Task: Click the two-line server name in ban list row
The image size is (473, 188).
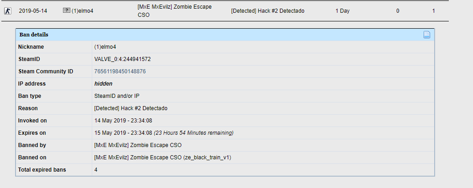Action: coord(174,11)
